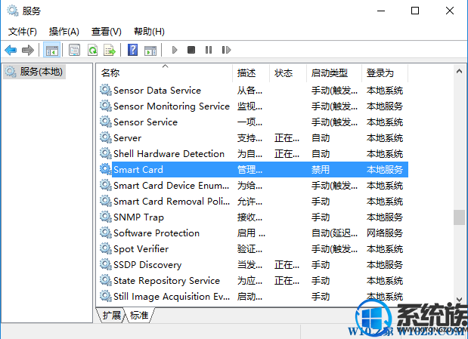Select the Sensor Monitoring Service row
468x339 pixels.
[254, 106]
